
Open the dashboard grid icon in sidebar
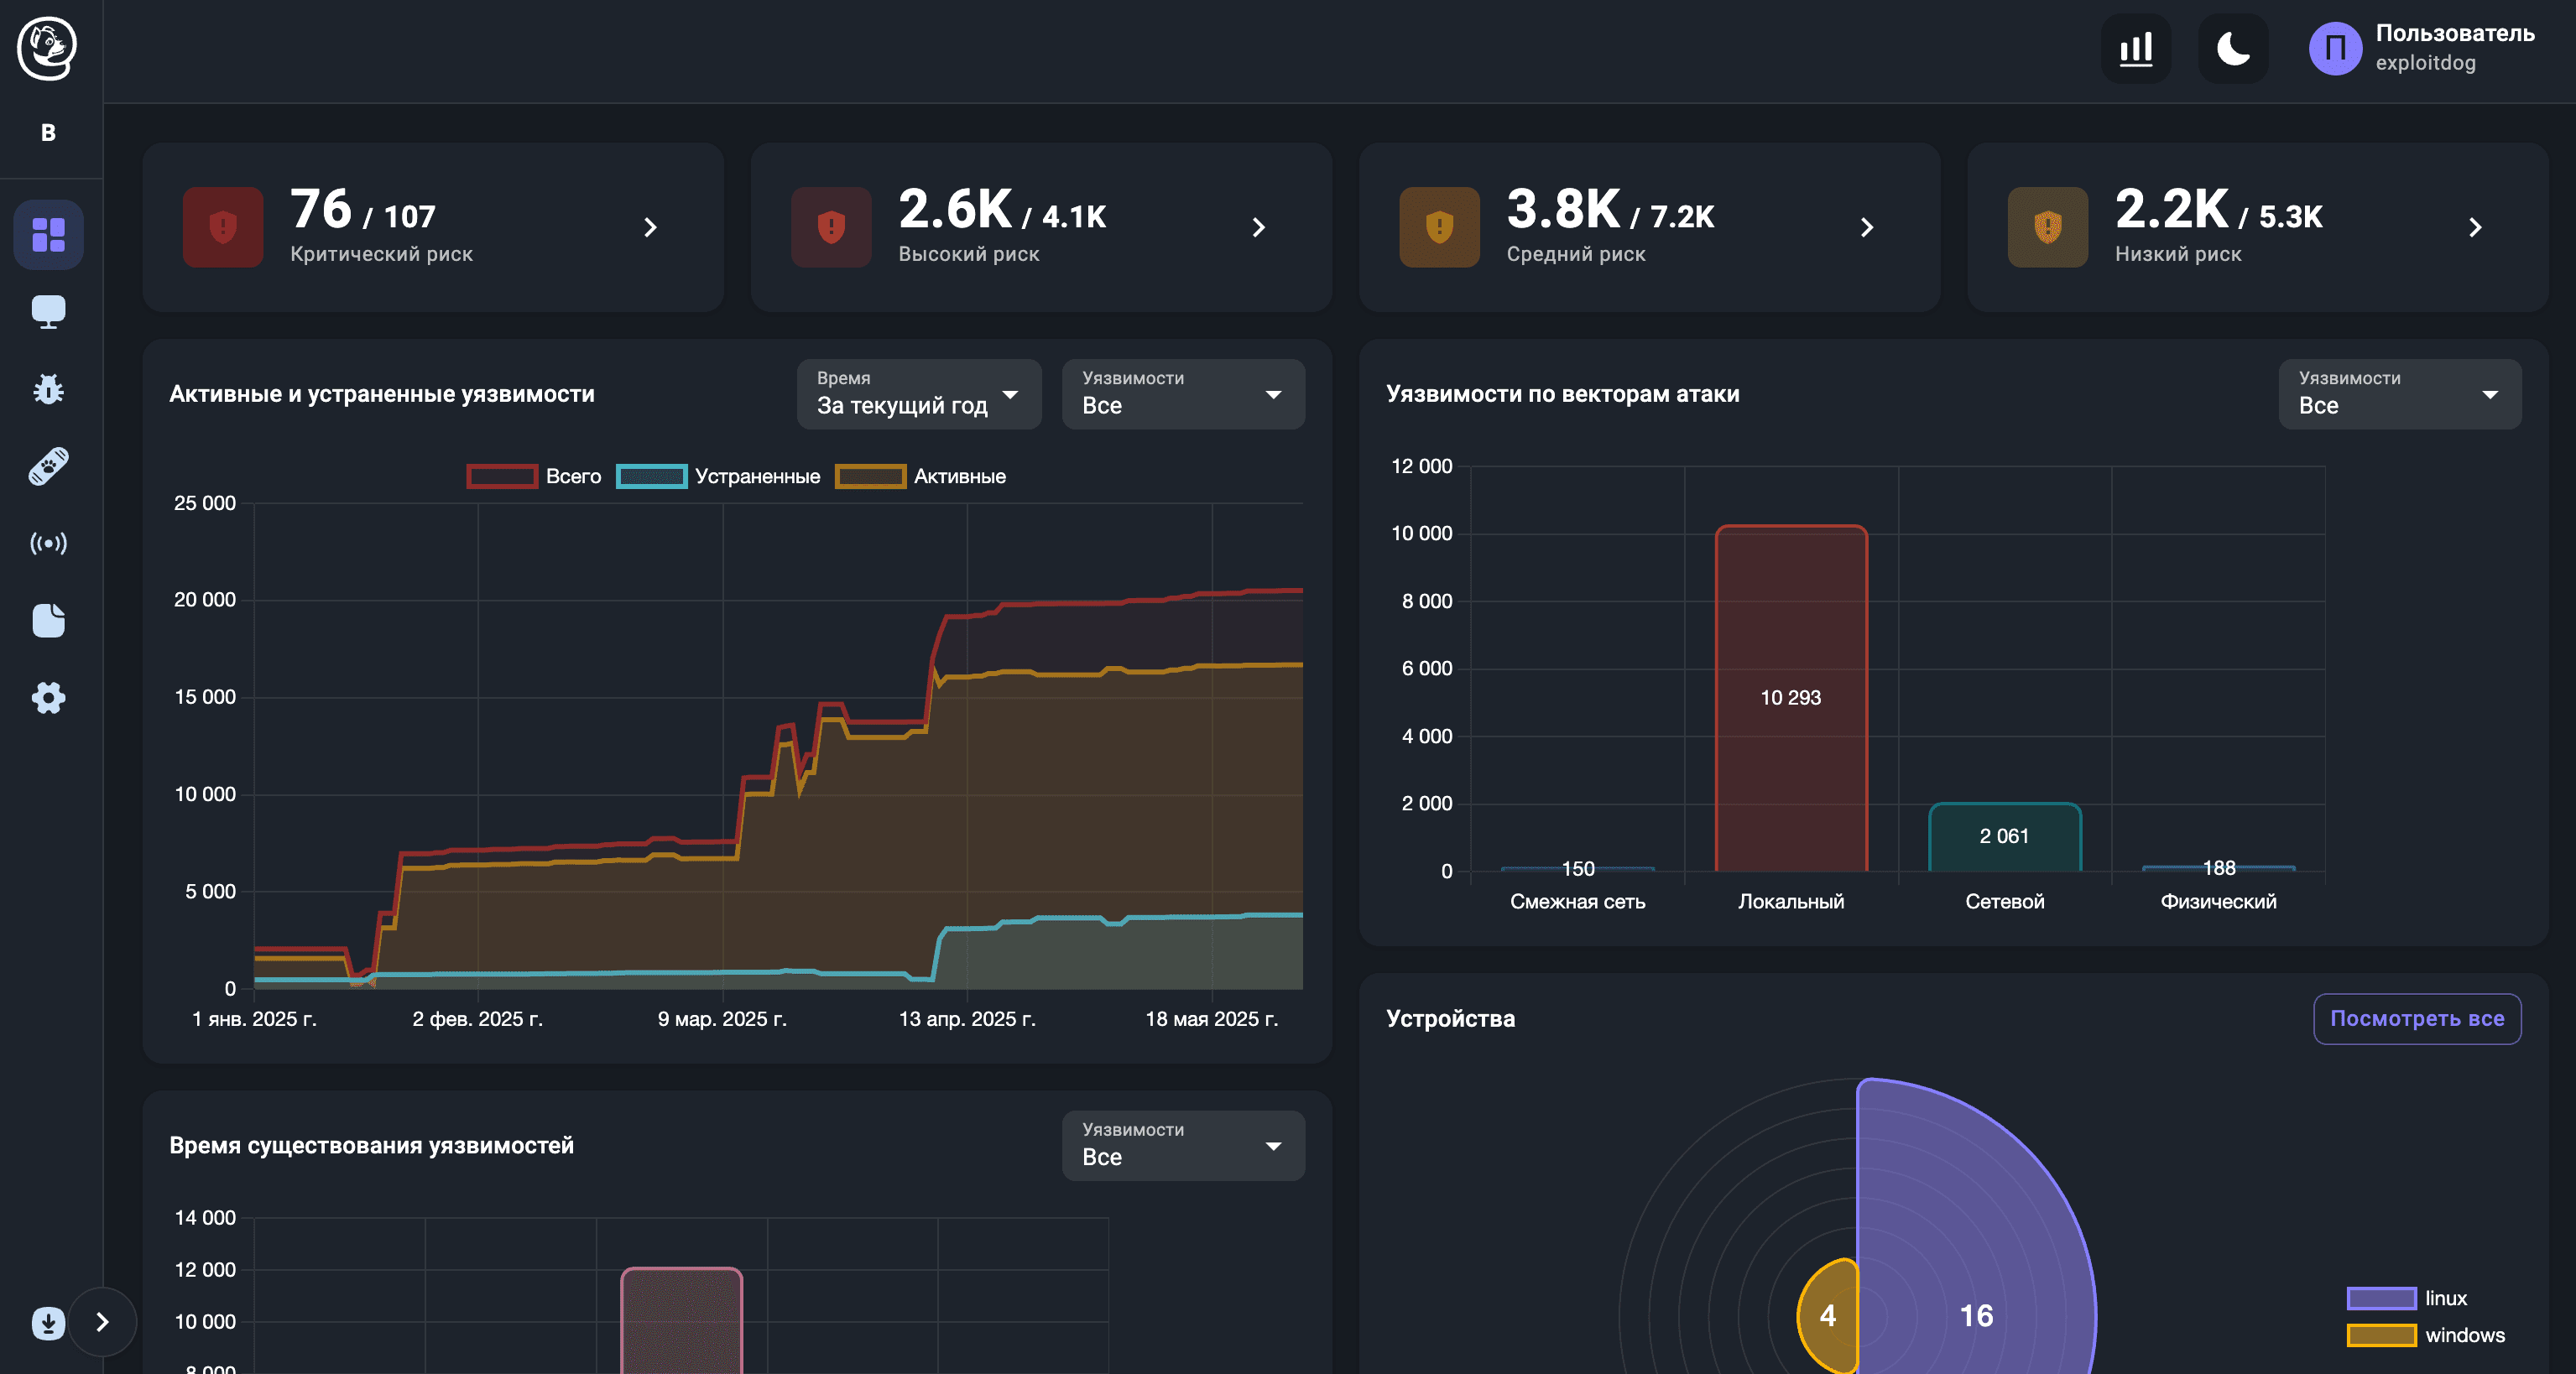[48, 235]
